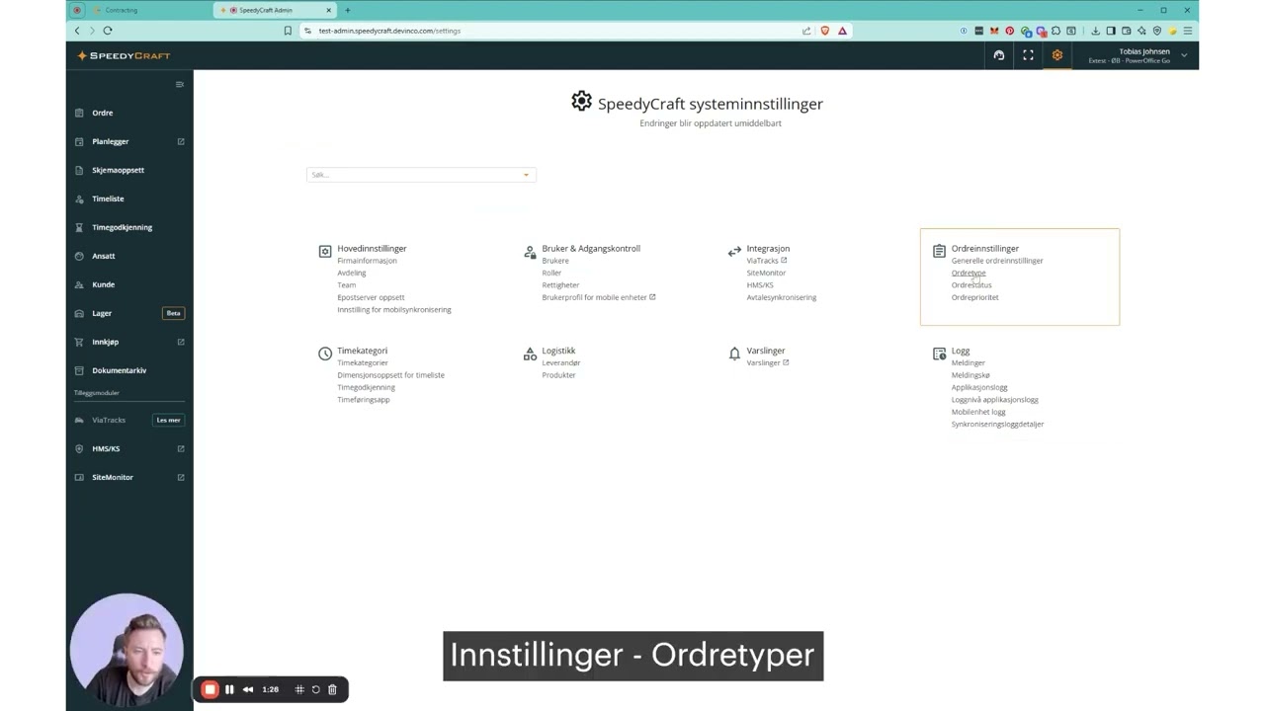Click the Dokumentarkiv sidebar icon
This screenshot has height=711, width=1265.
click(79, 370)
